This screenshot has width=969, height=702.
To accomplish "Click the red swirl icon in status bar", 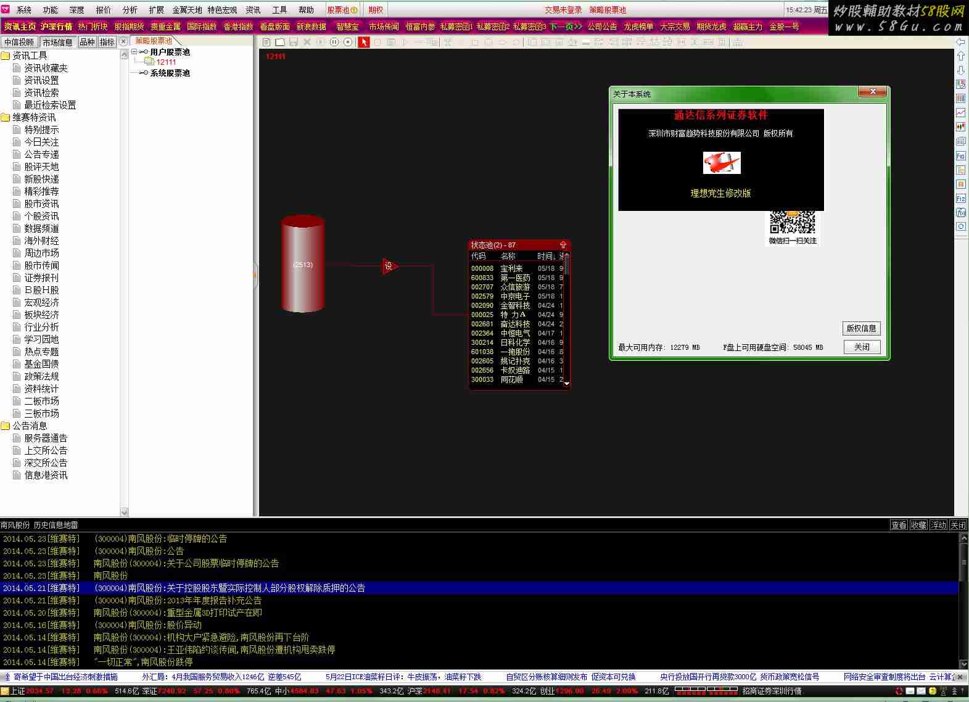I will coord(899,691).
